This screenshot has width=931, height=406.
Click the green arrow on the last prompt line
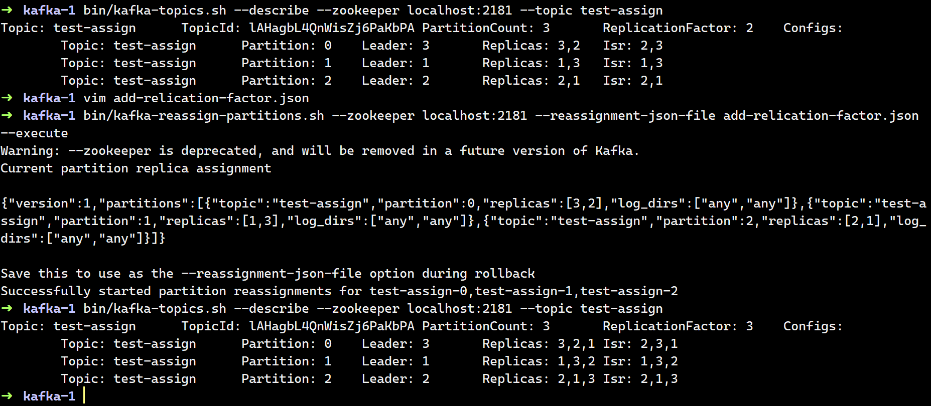click(7, 396)
